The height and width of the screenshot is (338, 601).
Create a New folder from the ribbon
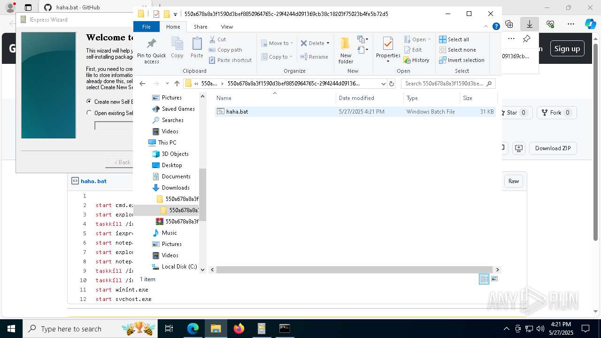(x=346, y=50)
